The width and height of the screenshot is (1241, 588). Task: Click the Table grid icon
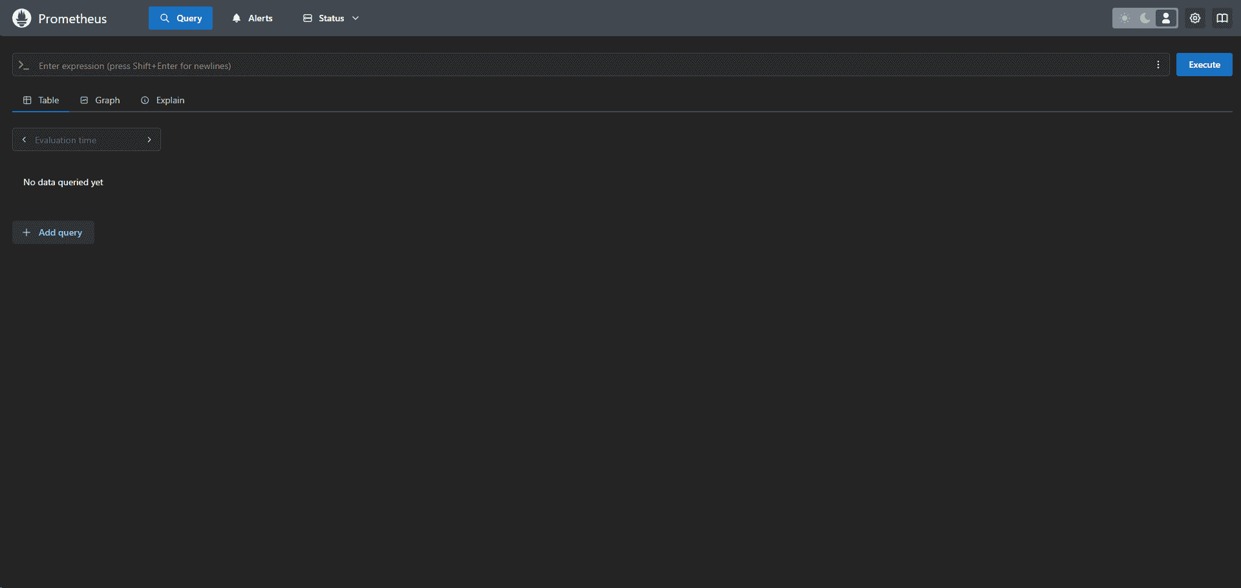[27, 100]
